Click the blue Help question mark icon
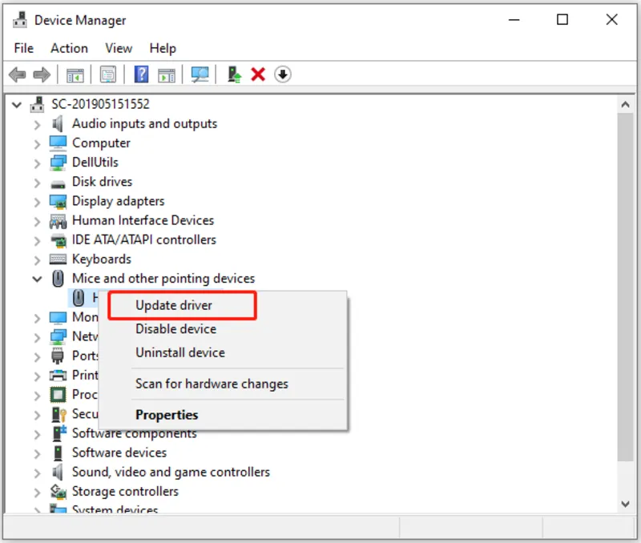This screenshot has height=543, width=641. [x=141, y=74]
